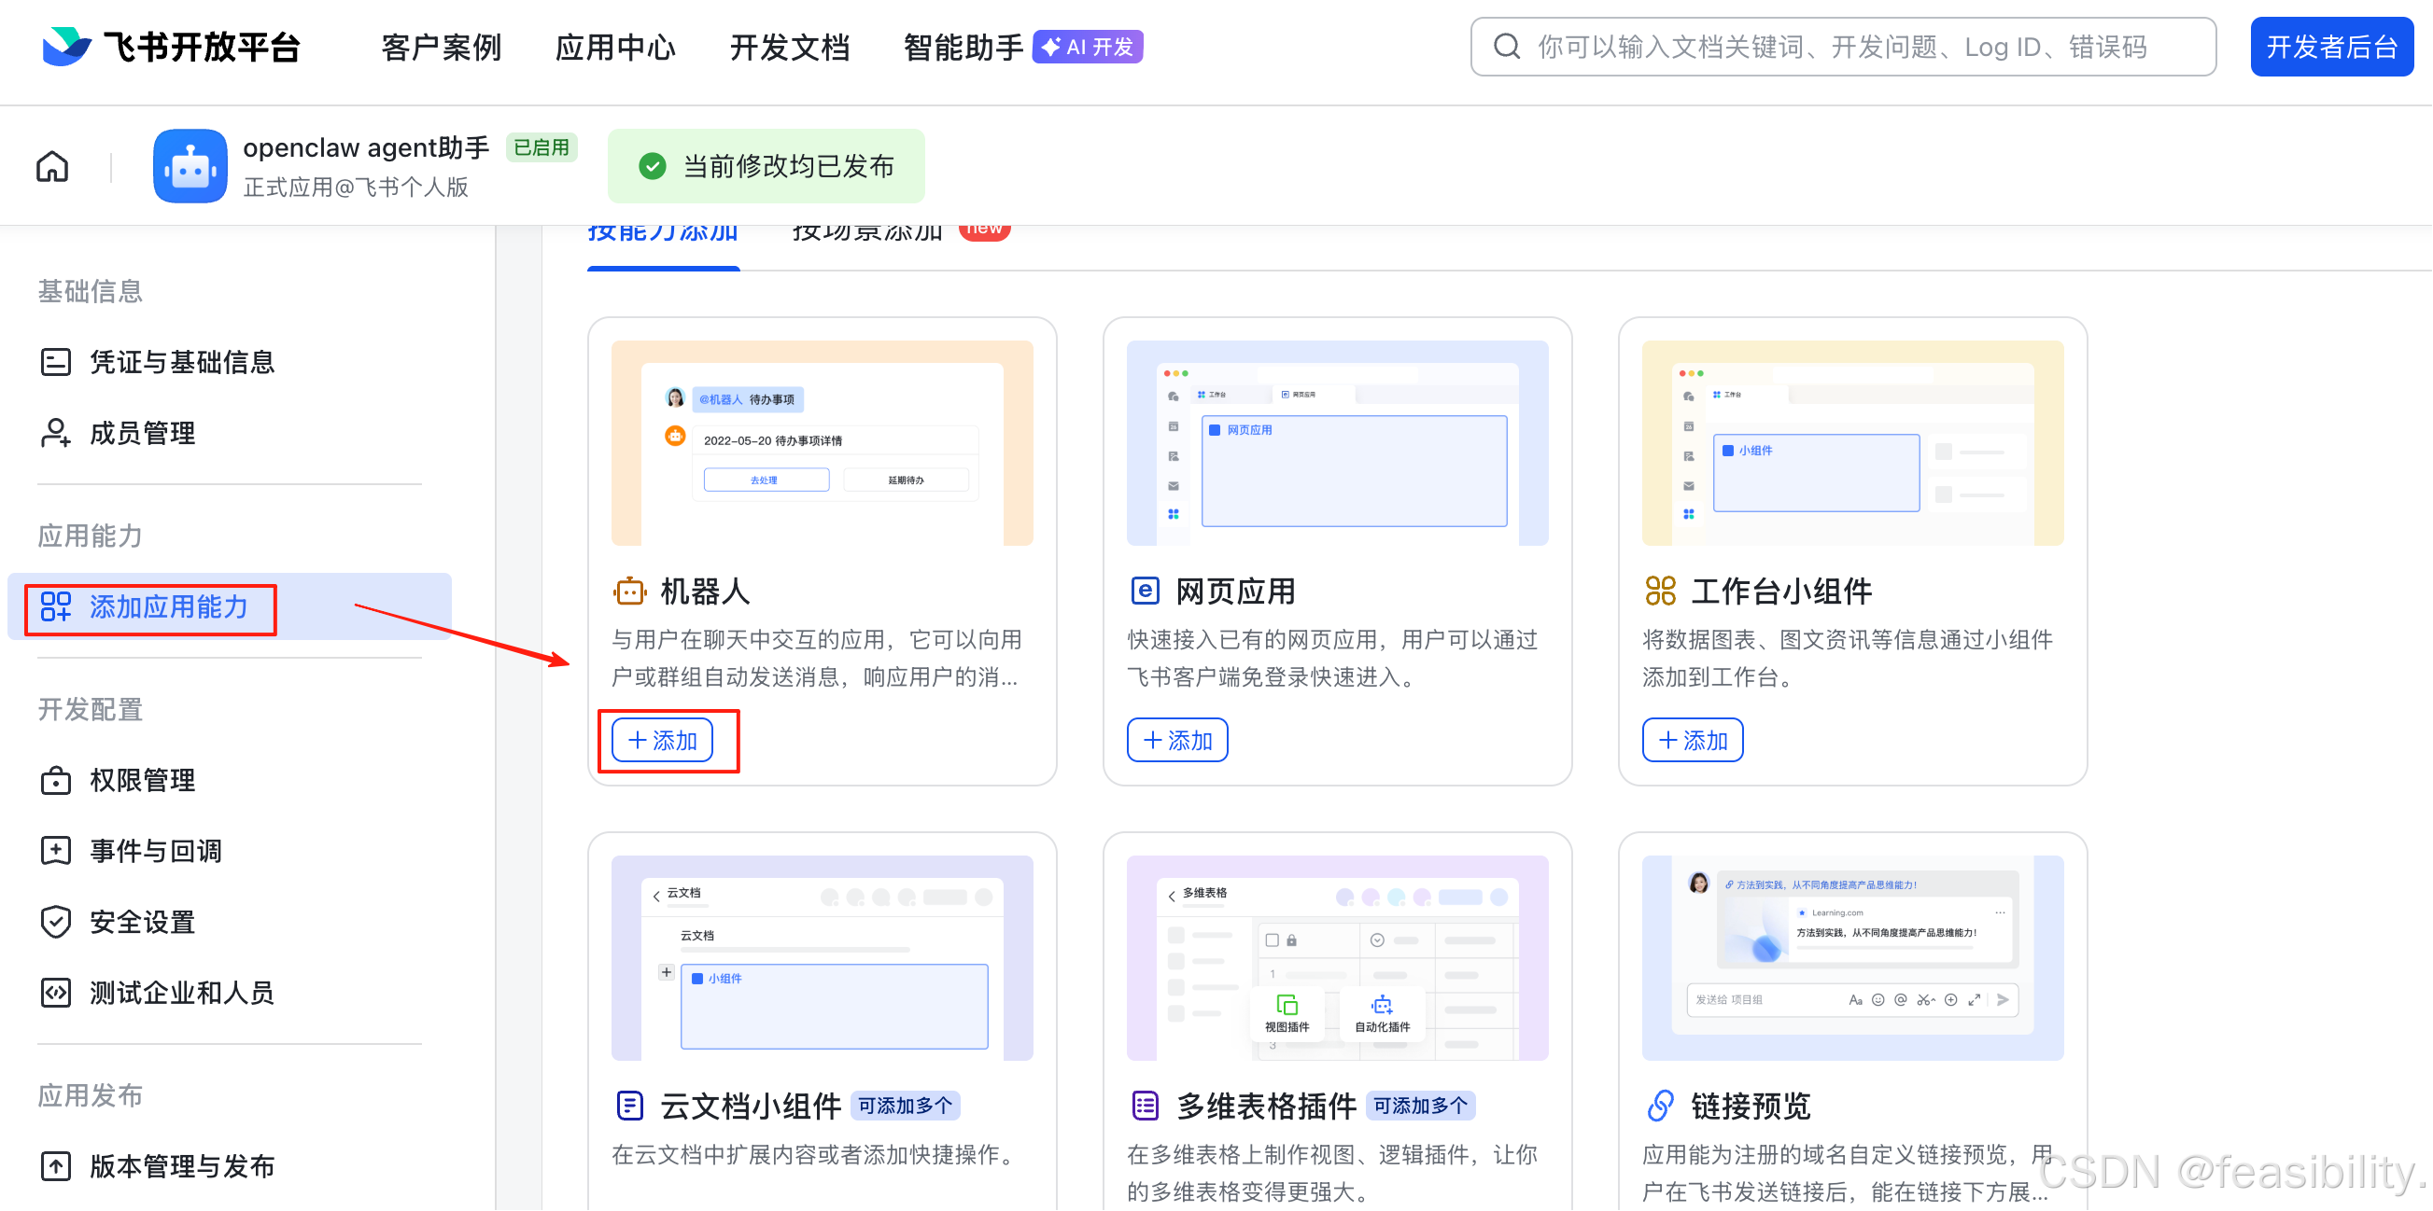This screenshot has width=2433, height=1211.
Task: Click the search magnifier icon
Action: point(1506,47)
